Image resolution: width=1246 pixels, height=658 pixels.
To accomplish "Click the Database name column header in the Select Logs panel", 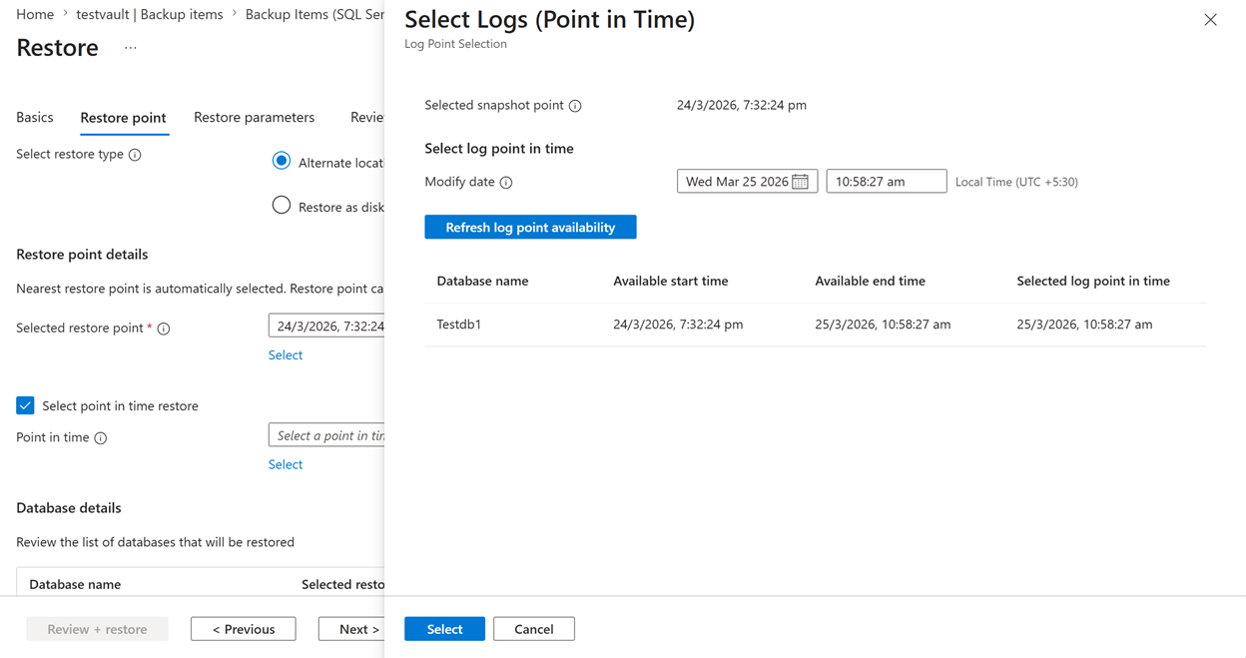I will pyautogui.click(x=482, y=282).
